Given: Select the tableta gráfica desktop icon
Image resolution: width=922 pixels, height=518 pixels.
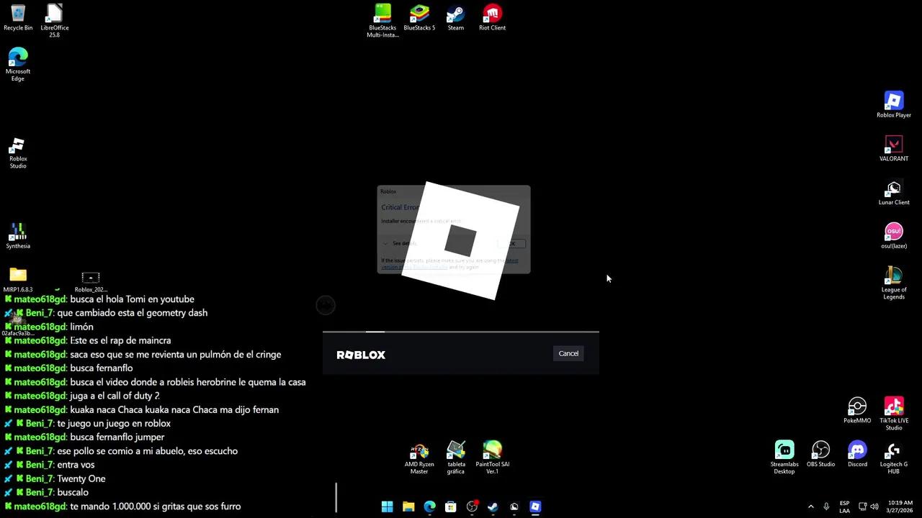Looking at the screenshot, I should click(456, 459).
